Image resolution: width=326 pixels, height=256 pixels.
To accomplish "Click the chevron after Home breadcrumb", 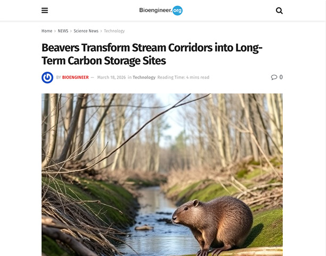I will [55, 31].
